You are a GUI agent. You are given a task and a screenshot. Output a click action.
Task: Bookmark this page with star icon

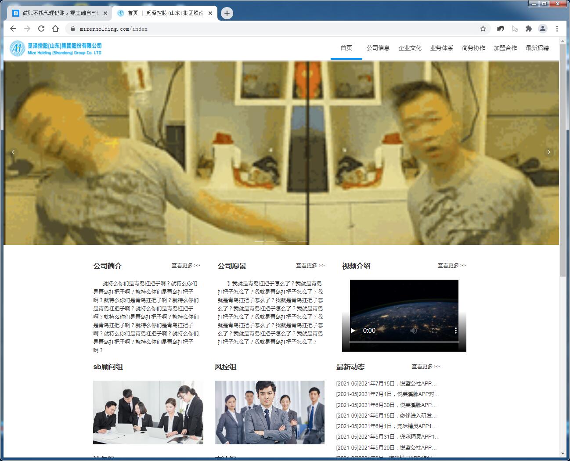tap(483, 29)
